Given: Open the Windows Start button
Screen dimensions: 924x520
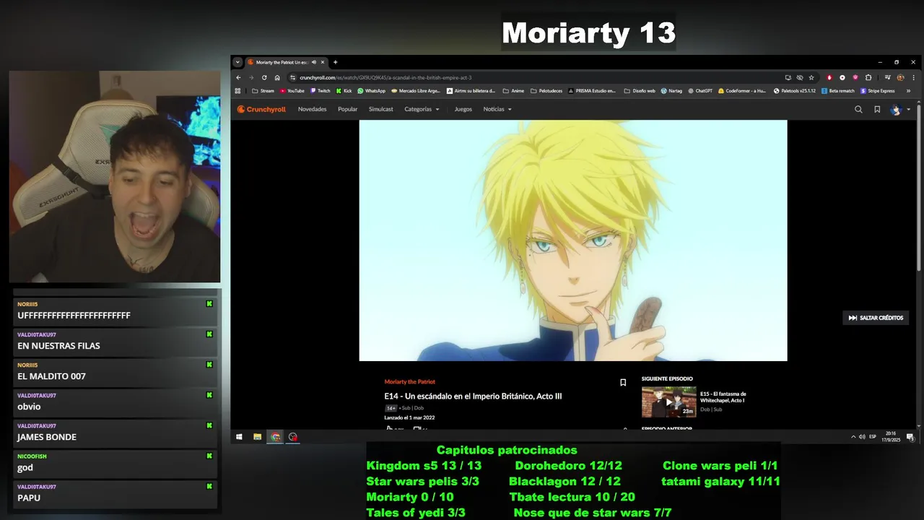Looking at the screenshot, I should click(x=239, y=437).
